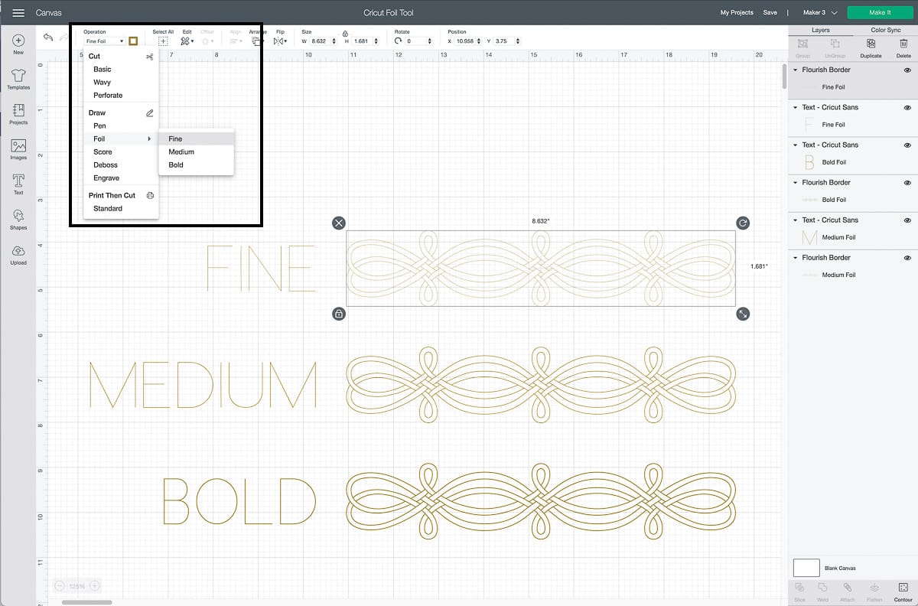Open the Operation Fine Foil dropdown
Viewport: 918px width, 606px height.
pyautogui.click(x=105, y=41)
